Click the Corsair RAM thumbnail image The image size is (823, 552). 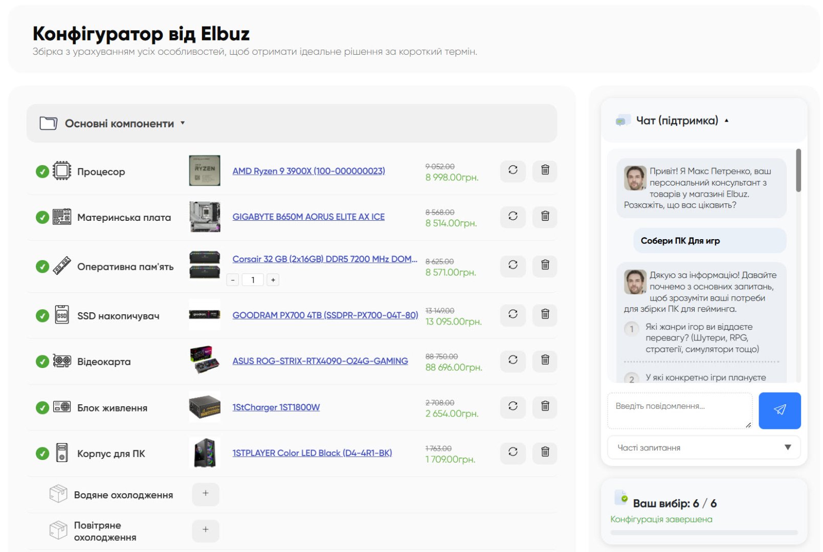205,264
